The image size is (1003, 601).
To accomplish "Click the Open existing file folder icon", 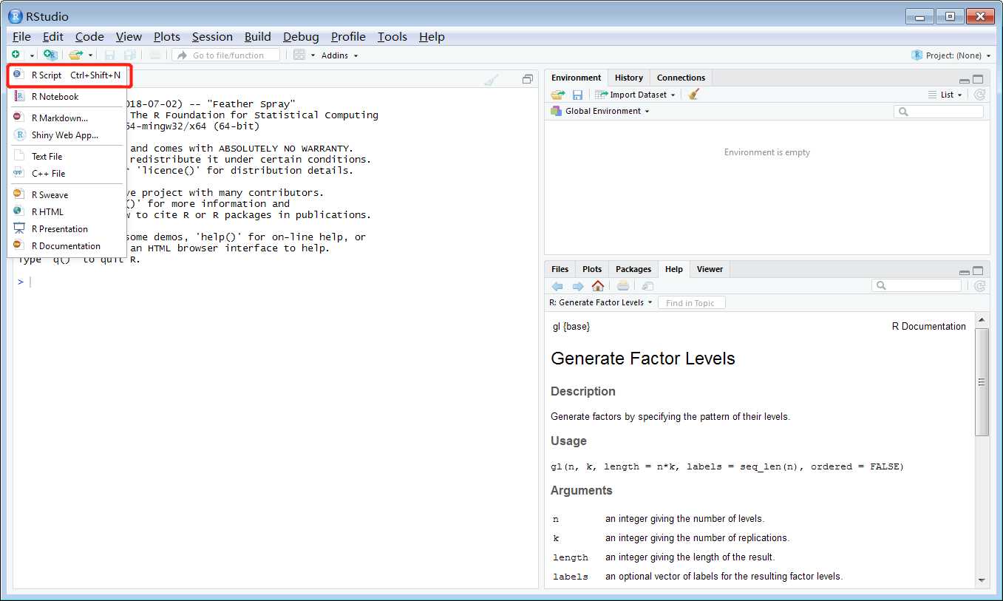I will (x=75, y=55).
